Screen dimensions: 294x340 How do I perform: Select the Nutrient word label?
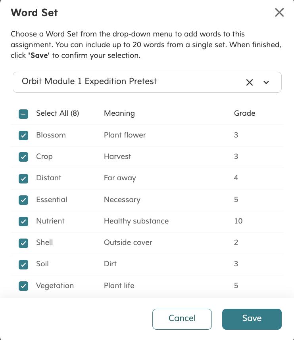[x=50, y=221]
